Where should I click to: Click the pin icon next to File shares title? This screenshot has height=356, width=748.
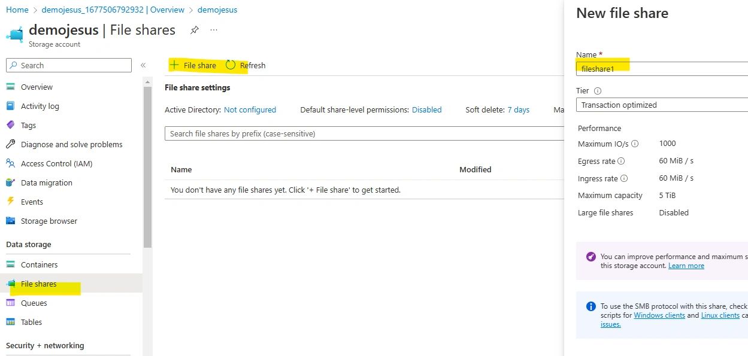pyautogui.click(x=194, y=30)
